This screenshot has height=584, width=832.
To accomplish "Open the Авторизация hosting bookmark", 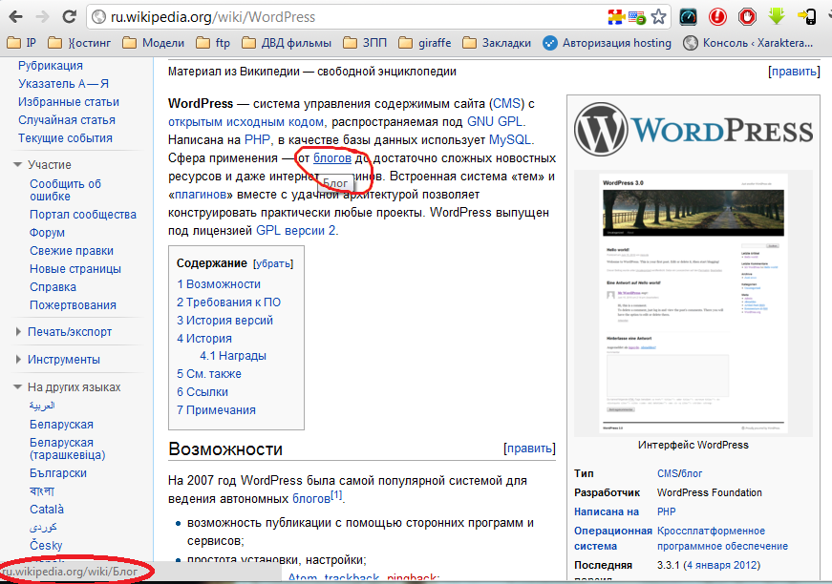I will pyautogui.click(x=607, y=43).
